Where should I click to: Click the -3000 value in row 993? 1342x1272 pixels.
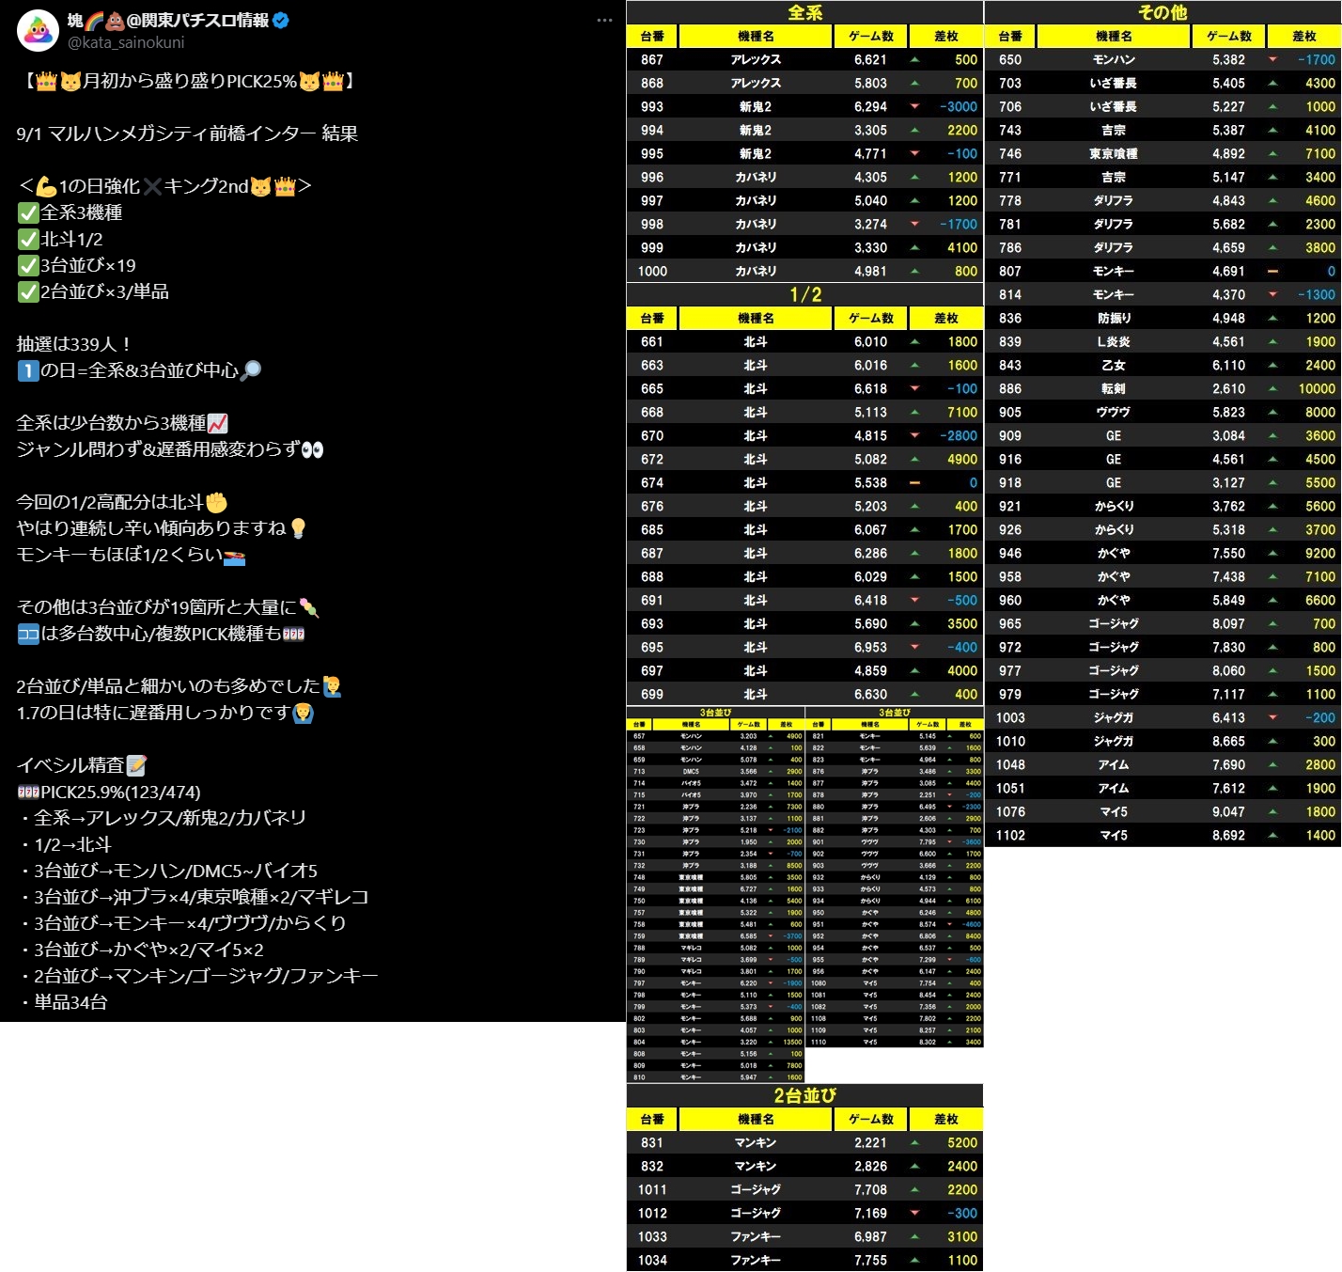click(959, 106)
